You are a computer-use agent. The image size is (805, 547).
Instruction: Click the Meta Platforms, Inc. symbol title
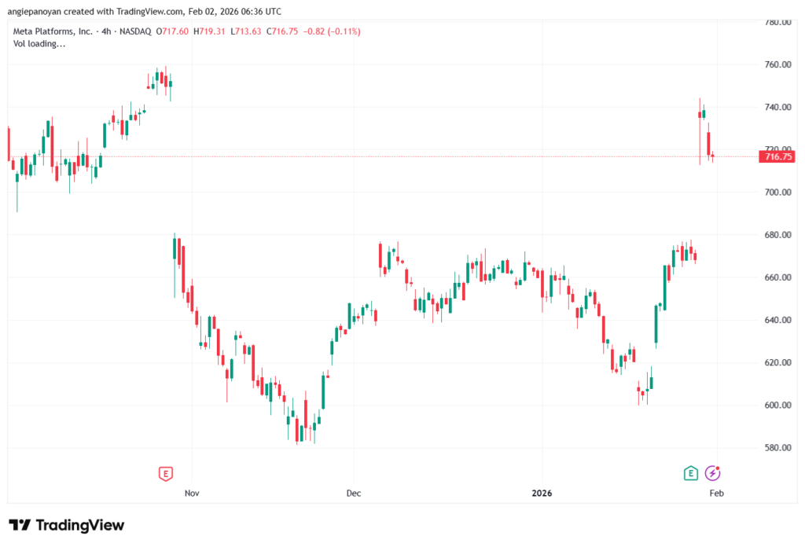[50, 31]
